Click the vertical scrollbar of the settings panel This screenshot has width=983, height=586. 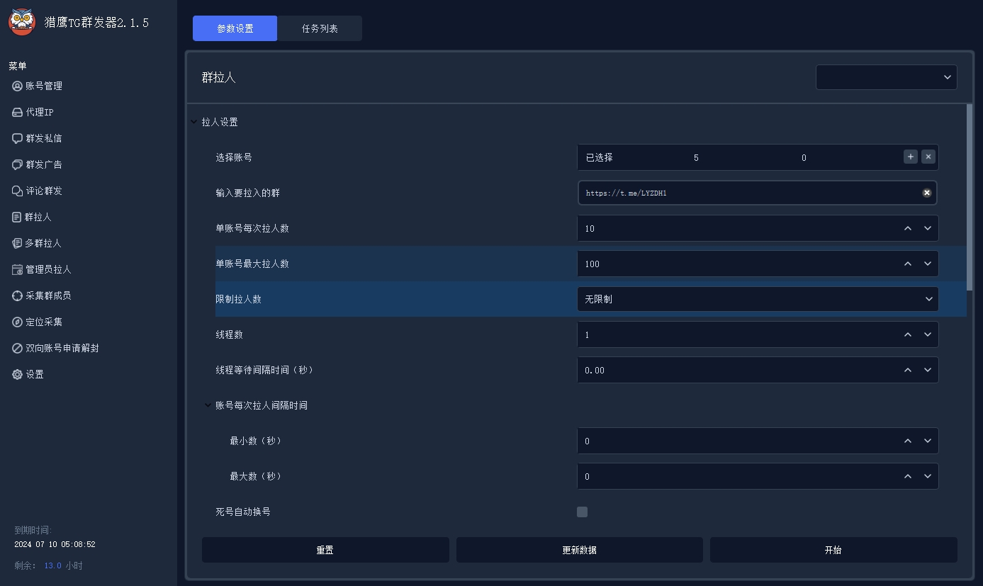tap(970, 197)
